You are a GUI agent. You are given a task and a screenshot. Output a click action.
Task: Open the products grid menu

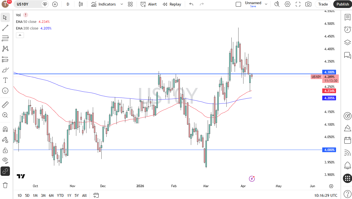click(x=347, y=178)
